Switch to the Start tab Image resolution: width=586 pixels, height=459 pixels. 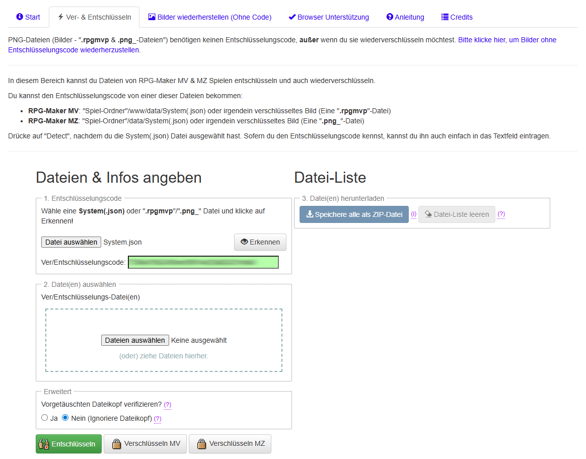(28, 17)
